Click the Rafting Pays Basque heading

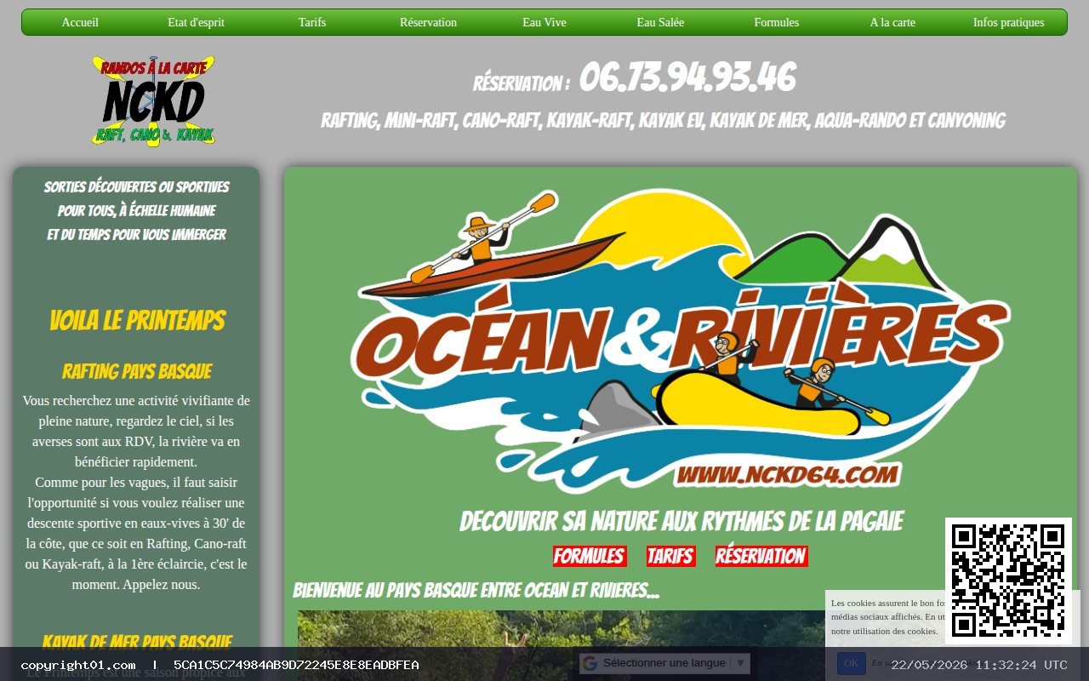coord(136,371)
